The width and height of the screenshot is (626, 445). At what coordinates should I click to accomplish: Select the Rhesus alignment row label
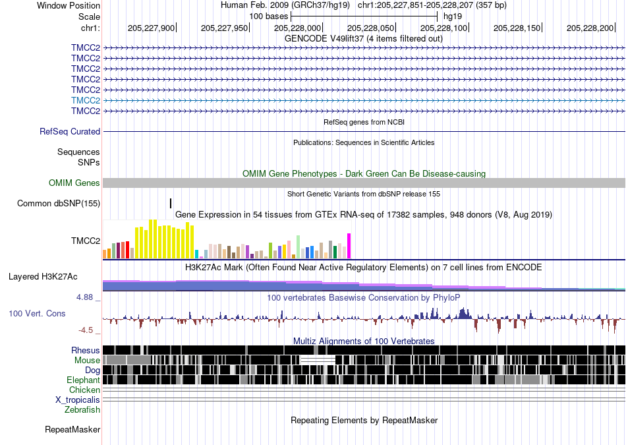click(x=86, y=350)
